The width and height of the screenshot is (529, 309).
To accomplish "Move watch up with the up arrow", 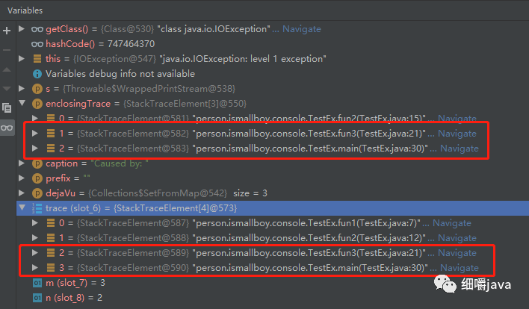I will [7, 69].
